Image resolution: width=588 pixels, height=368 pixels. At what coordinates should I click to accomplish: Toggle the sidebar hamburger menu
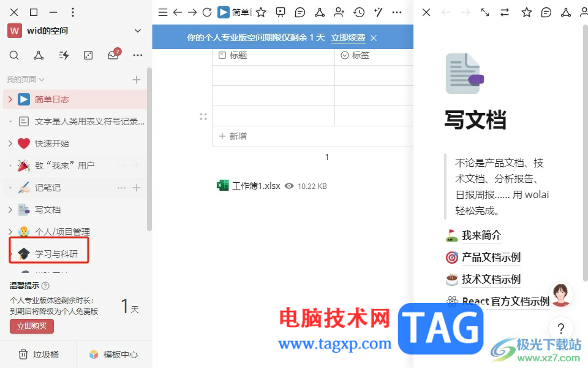tap(163, 12)
